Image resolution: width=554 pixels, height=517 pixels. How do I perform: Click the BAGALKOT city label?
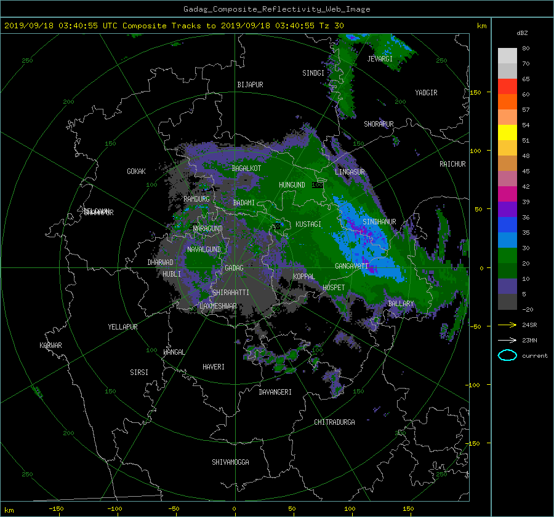246,168
